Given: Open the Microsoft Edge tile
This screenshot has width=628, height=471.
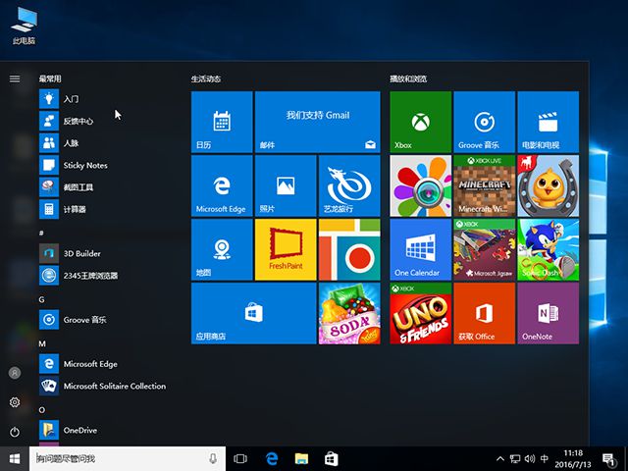Looking at the screenshot, I should point(221,185).
